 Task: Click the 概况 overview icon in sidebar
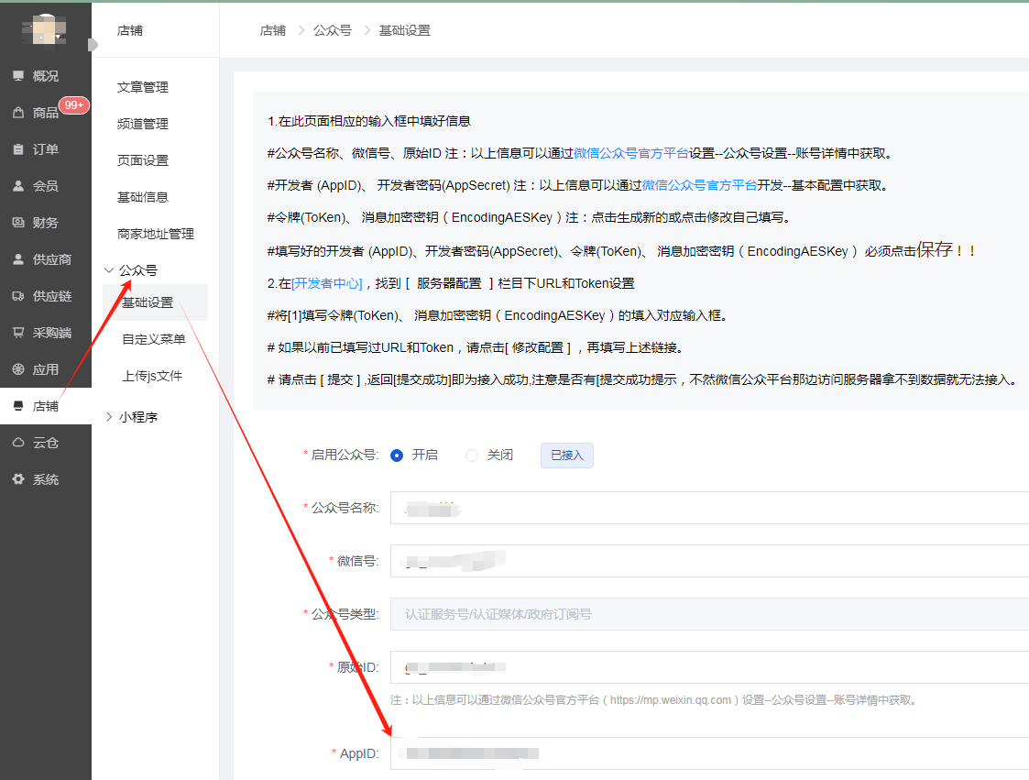coord(18,76)
